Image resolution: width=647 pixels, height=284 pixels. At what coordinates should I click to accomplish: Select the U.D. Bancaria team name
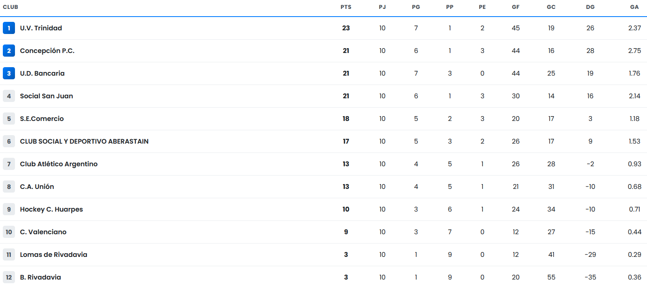coord(42,73)
